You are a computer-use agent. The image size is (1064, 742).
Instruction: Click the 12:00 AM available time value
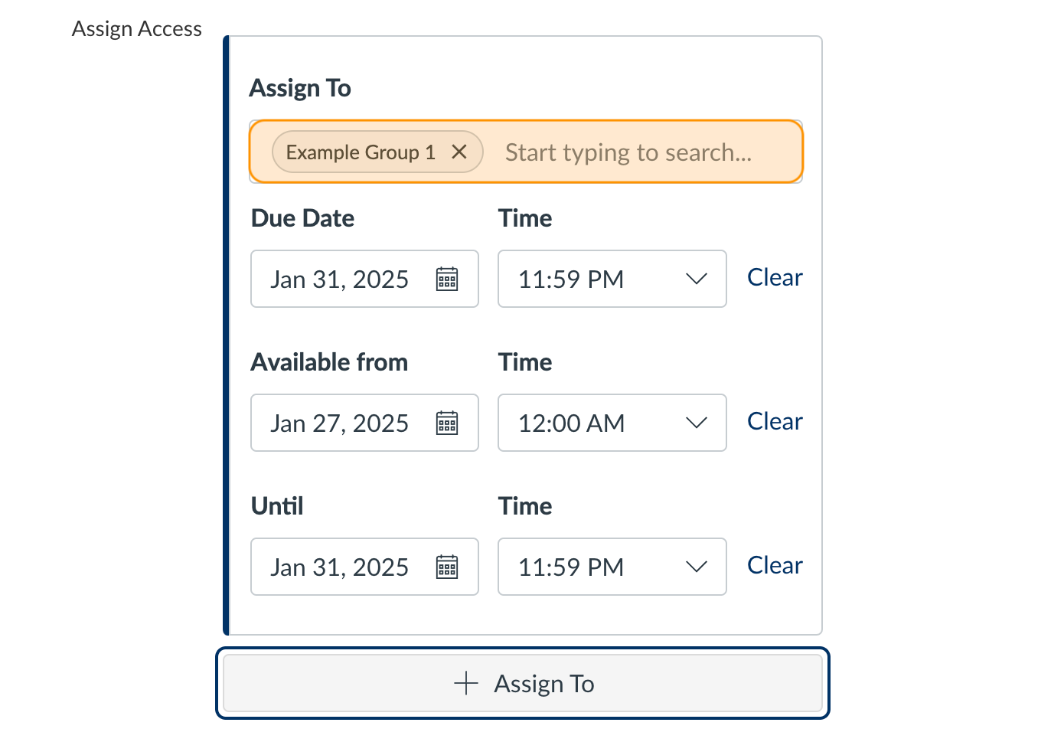[x=573, y=423]
